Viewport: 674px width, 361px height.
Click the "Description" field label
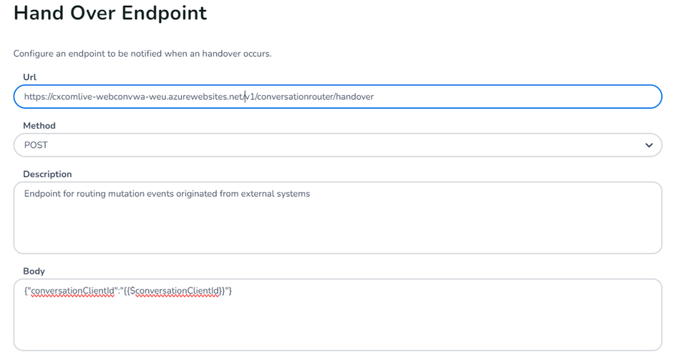(x=47, y=174)
